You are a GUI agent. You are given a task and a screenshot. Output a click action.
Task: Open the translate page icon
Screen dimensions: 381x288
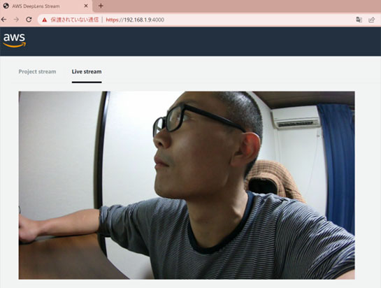click(359, 20)
